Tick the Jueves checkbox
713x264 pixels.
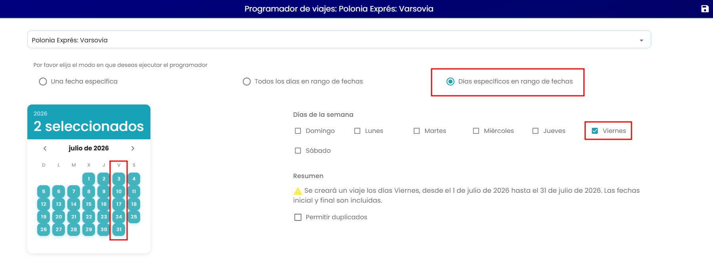click(535, 131)
